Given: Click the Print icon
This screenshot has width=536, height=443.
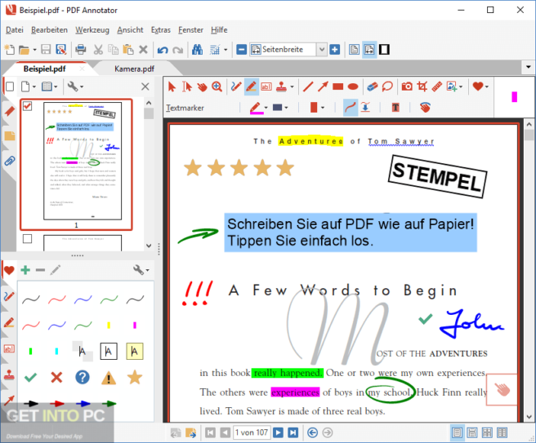Looking at the screenshot, I should tap(81, 50).
